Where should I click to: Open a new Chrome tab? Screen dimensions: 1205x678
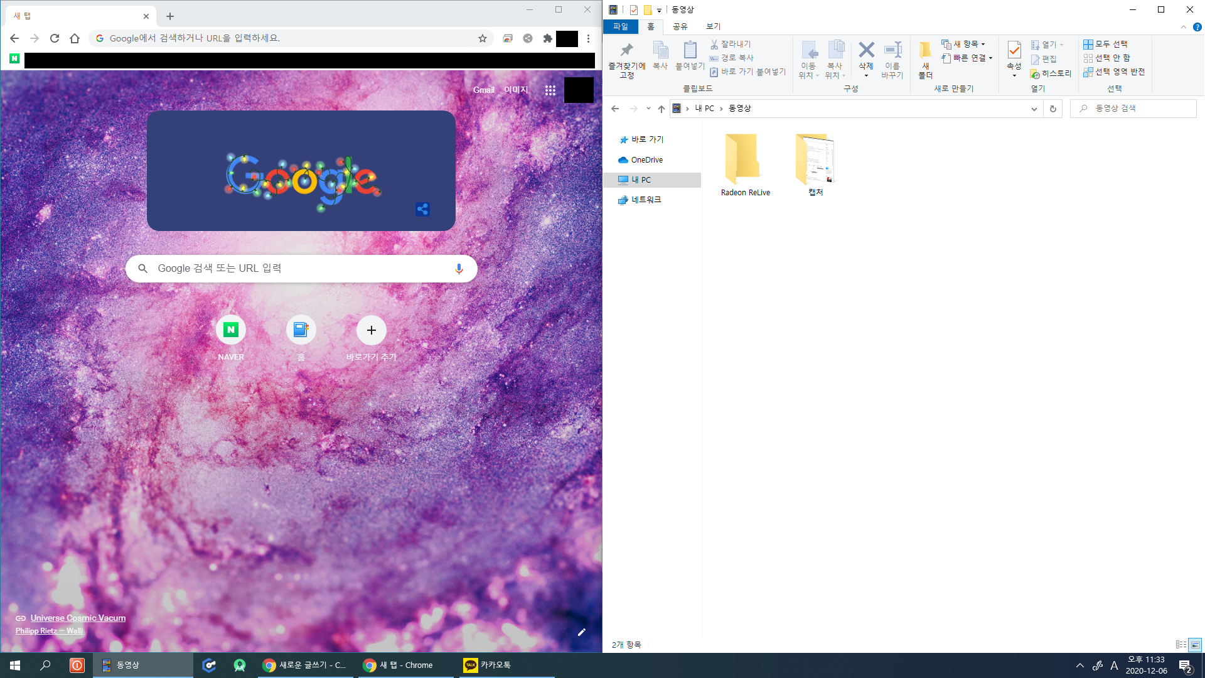170,16
